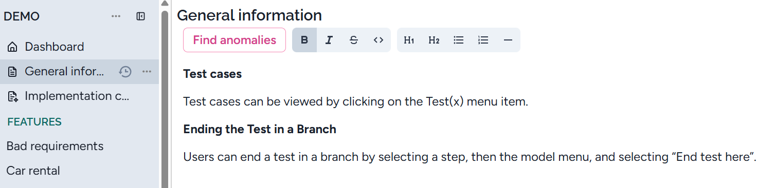This screenshot has height=188, width=757.
Task: Click the General information title field
Action: coord(249,15)
